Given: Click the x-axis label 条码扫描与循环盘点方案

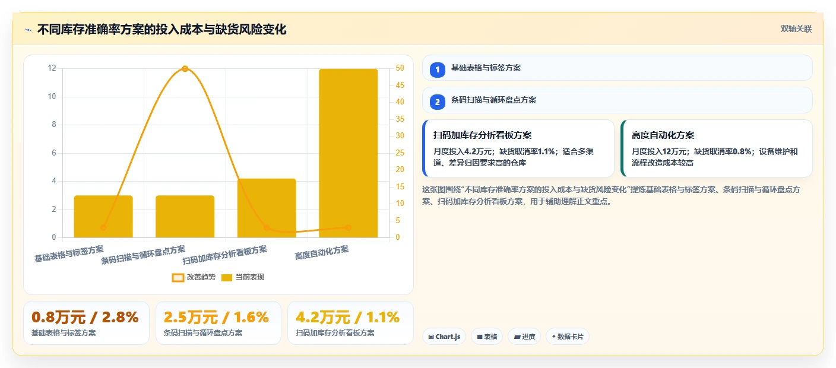Looking at the screenshot, I should pyautogui.click(x=143, y=255).
